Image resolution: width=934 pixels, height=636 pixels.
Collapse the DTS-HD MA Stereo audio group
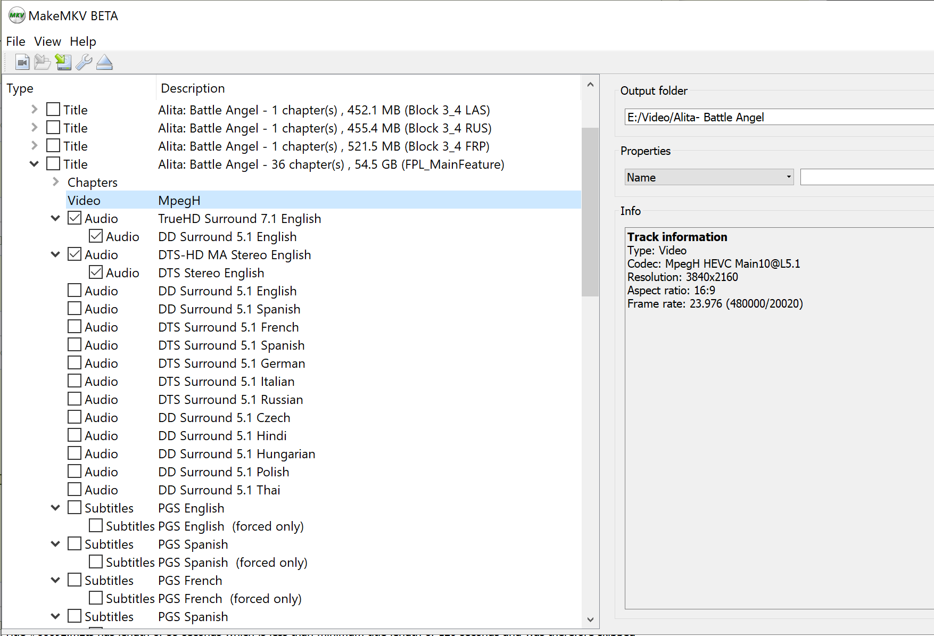(55, 254)
